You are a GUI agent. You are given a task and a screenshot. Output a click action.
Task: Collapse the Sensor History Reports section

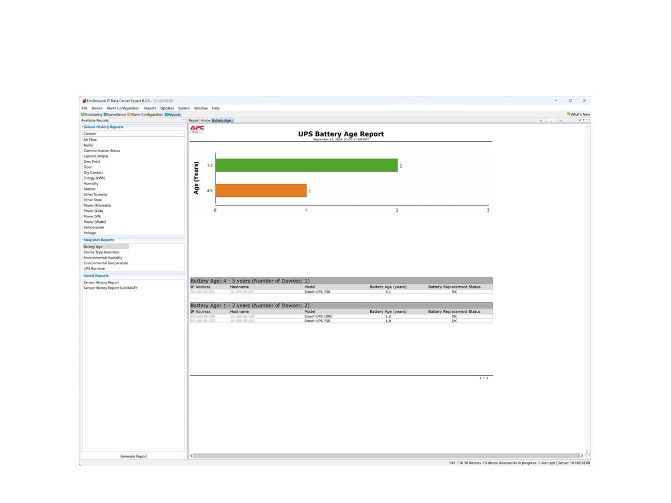click(83, 127)
